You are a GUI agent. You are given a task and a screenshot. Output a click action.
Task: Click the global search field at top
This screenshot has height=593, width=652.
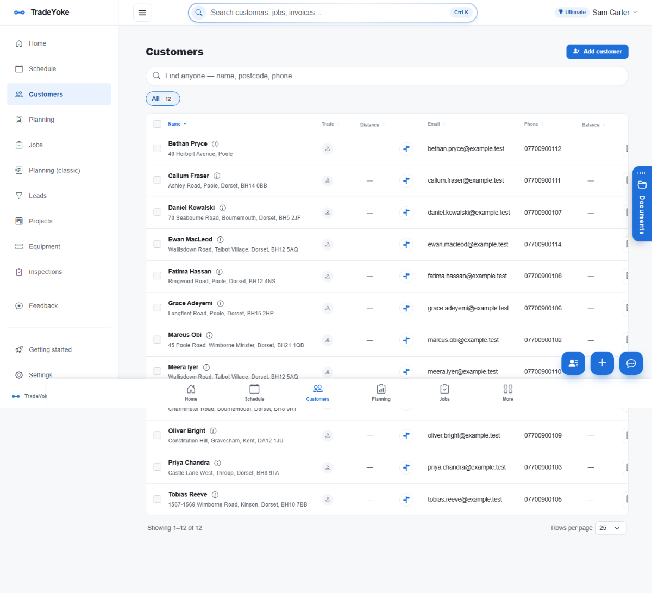333,13
